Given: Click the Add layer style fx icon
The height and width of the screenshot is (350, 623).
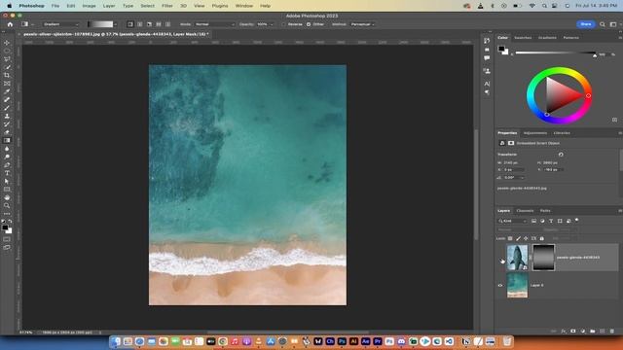Looking at the screenshot, I should (563, 331).
